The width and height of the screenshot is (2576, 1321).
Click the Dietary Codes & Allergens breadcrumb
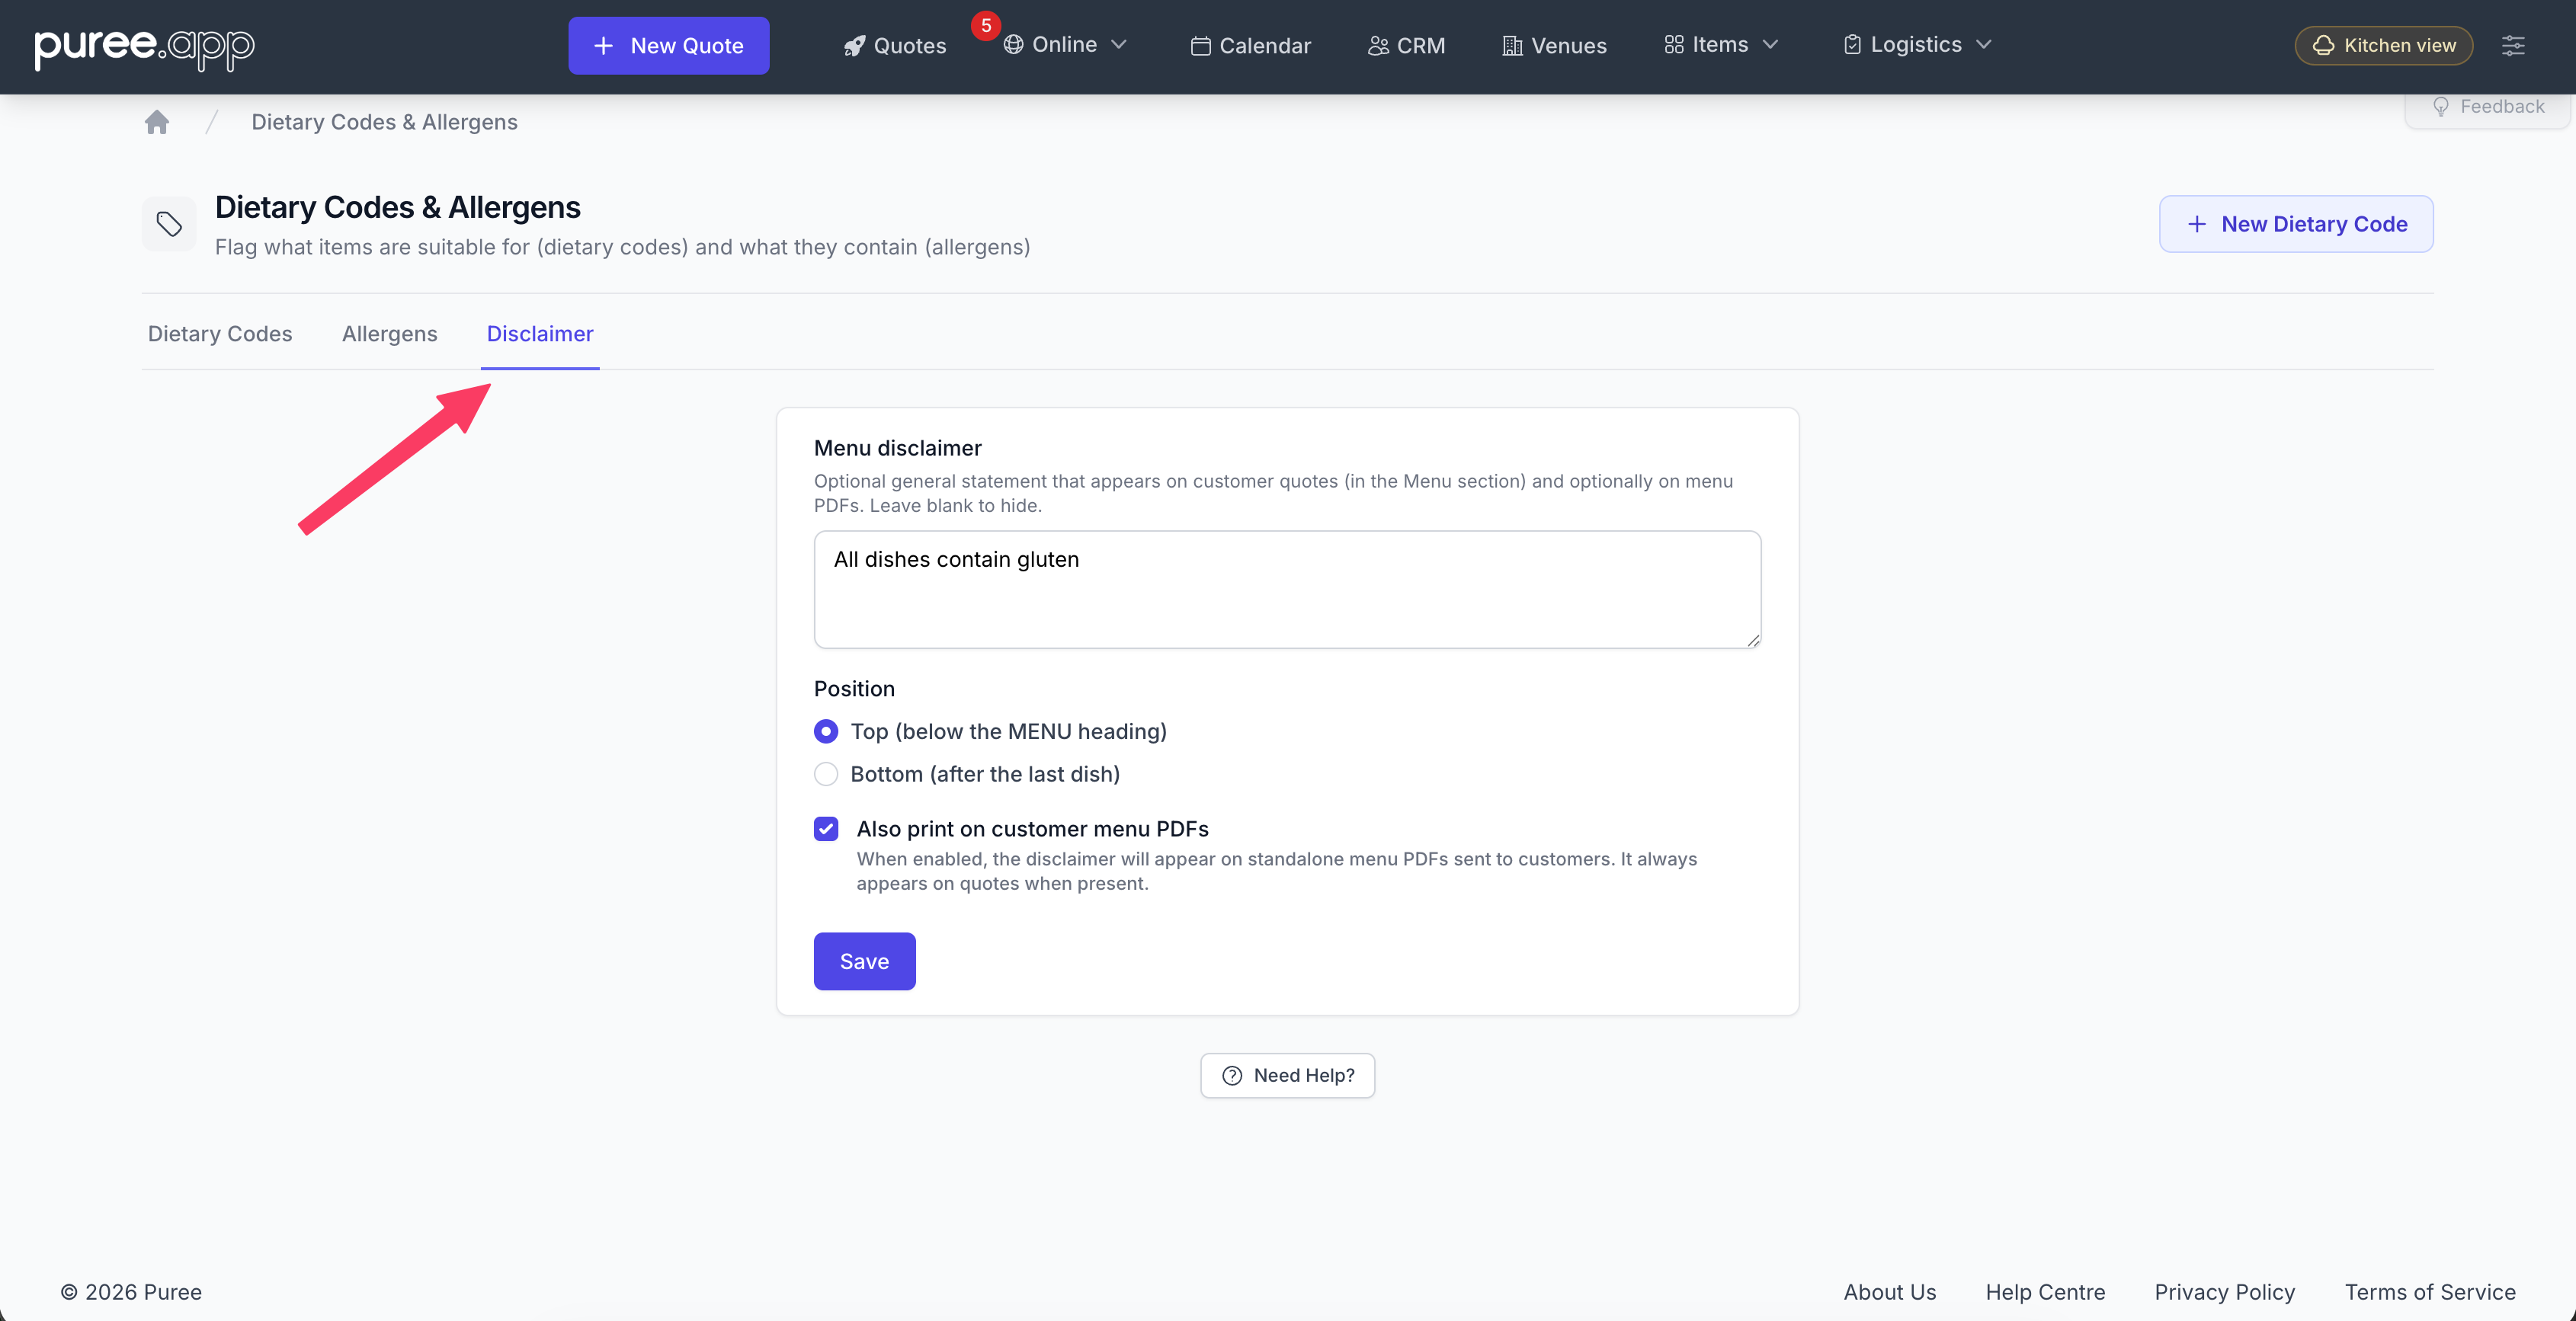pos(384,122)
